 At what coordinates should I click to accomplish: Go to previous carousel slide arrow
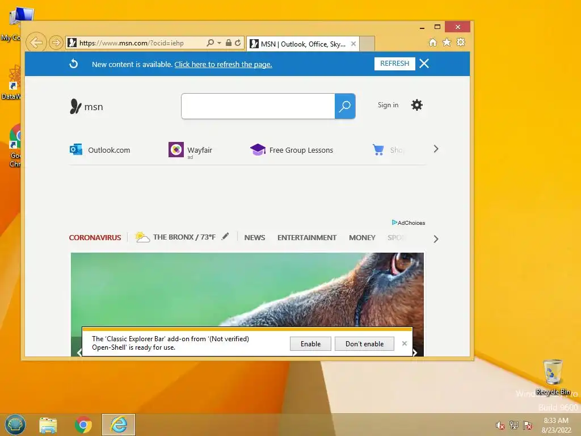point(79,352)
